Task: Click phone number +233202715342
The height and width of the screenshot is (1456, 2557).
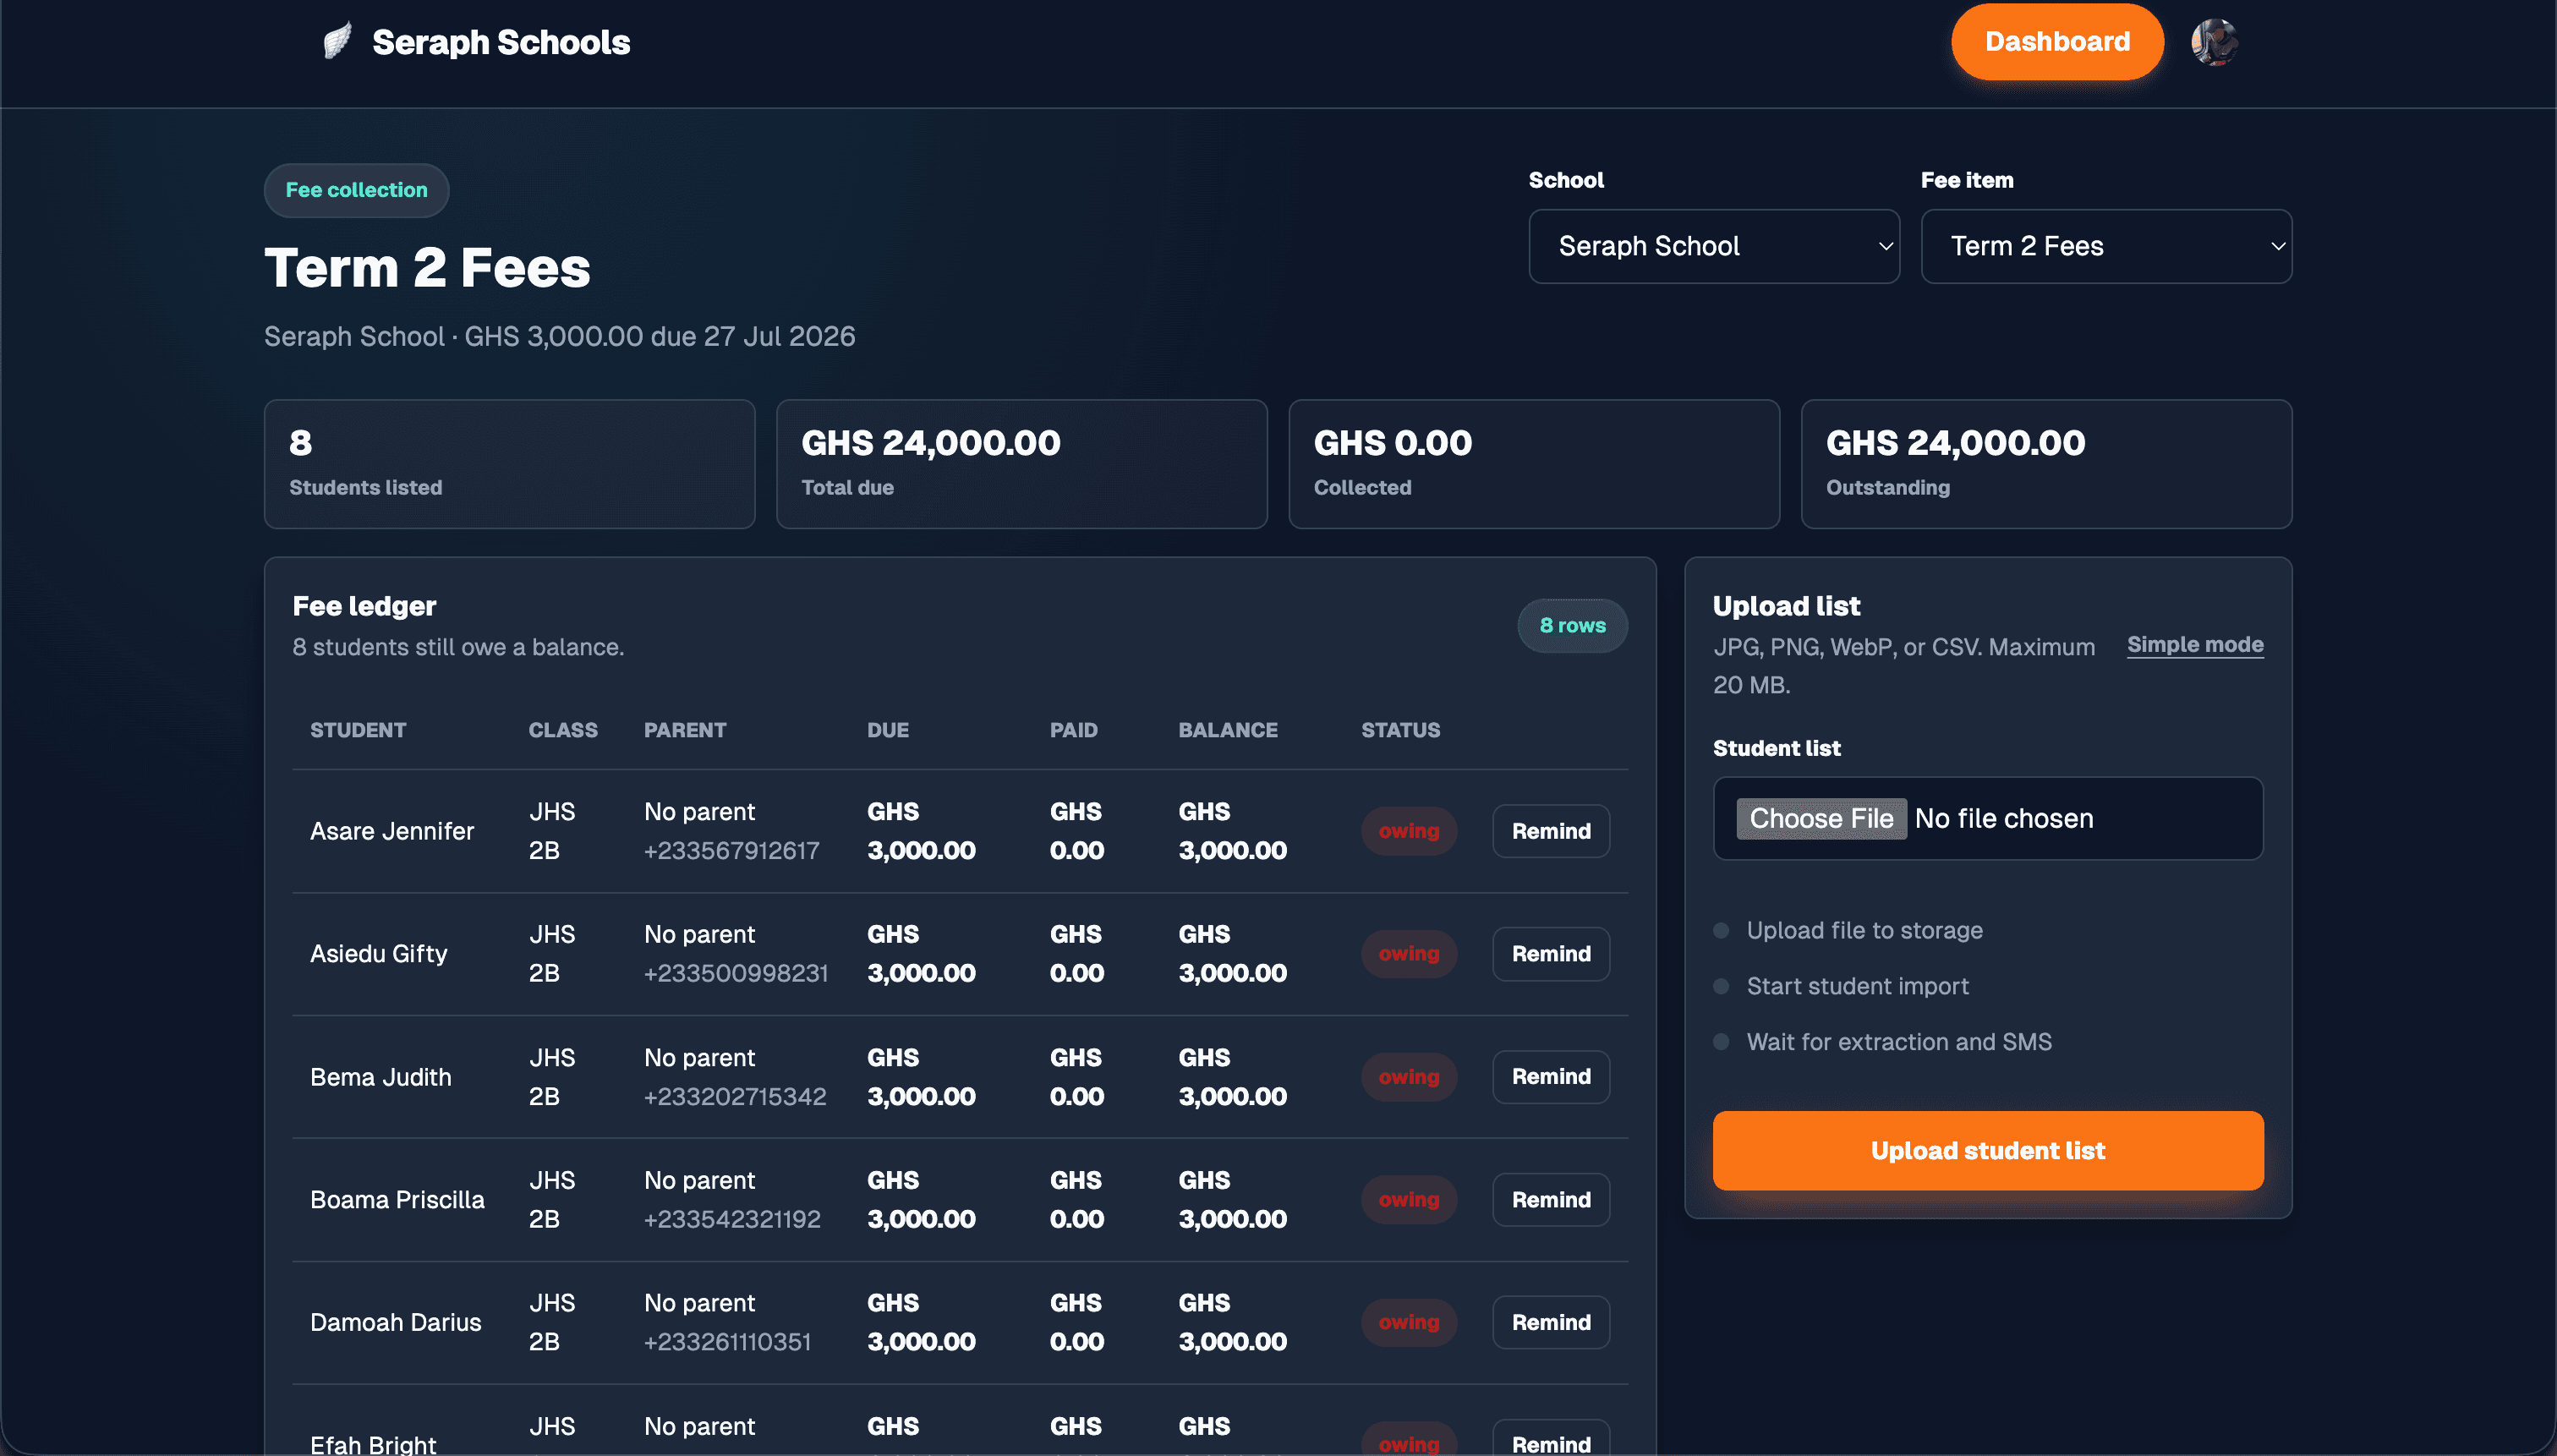Action: 735,1097
